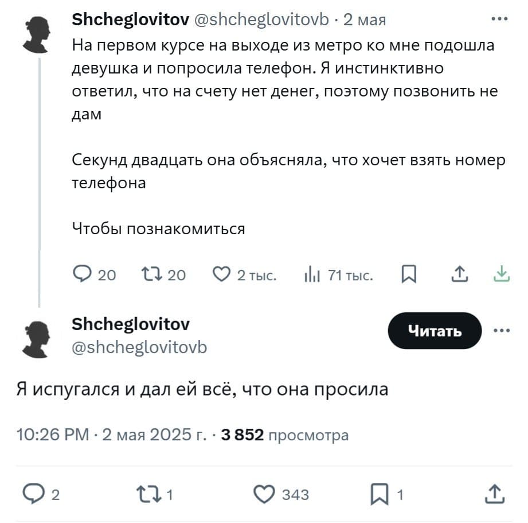Image resolution: width=528 pixels, height=523 pixels.
Task: Like the first tweet with heart icon
Action: [221, 274]
